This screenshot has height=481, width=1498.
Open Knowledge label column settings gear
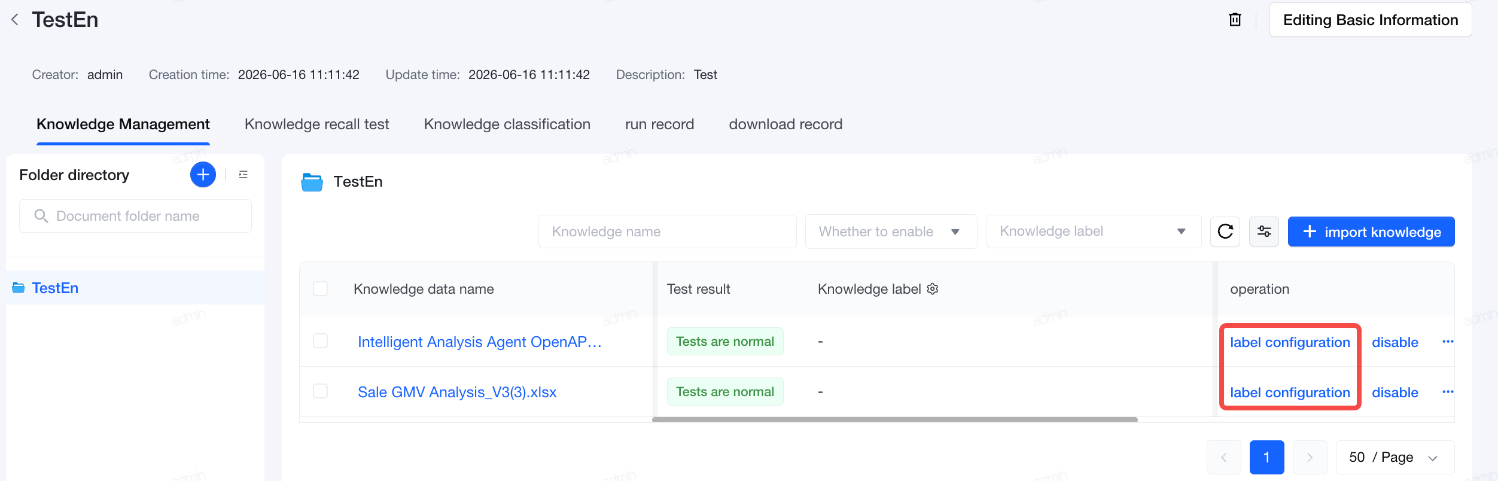tap(933, 289)
